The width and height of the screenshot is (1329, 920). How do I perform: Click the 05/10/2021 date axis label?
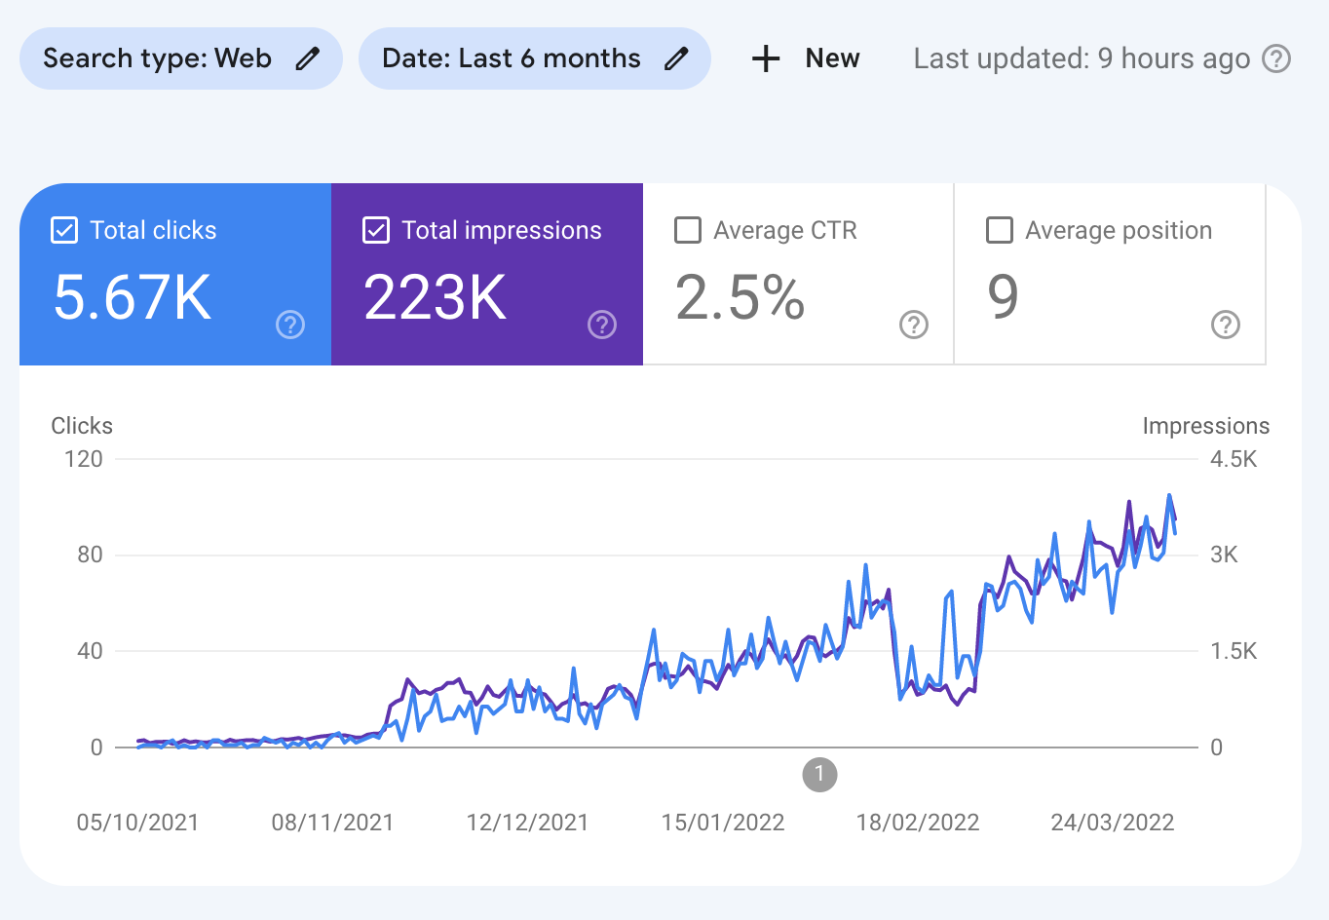[x=137, y=823]
